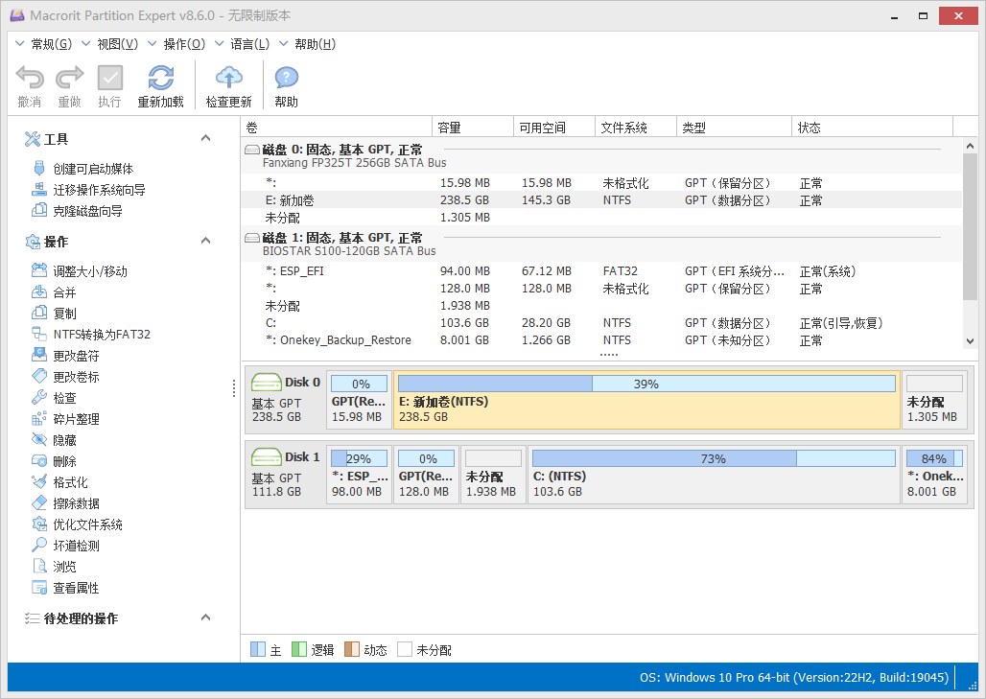The width and height of the screenshot is (986, 699).
Task: Click the Check update (检查更新) cloud icon
Action: (x=229, y=78)
